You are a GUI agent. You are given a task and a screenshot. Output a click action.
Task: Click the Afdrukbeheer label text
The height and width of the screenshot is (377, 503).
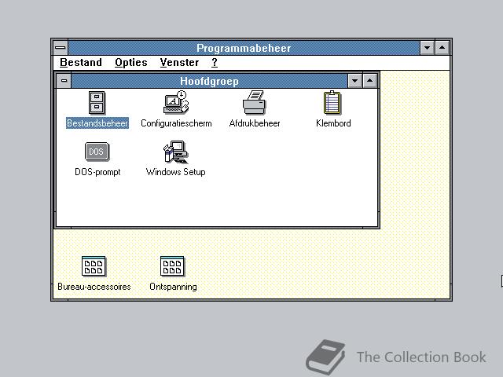pyautogui.click(x=255, y=123)
